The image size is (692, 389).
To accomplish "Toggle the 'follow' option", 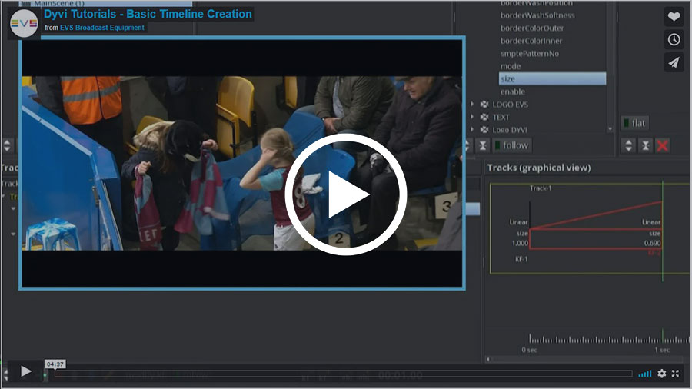I will click(512, 145).
